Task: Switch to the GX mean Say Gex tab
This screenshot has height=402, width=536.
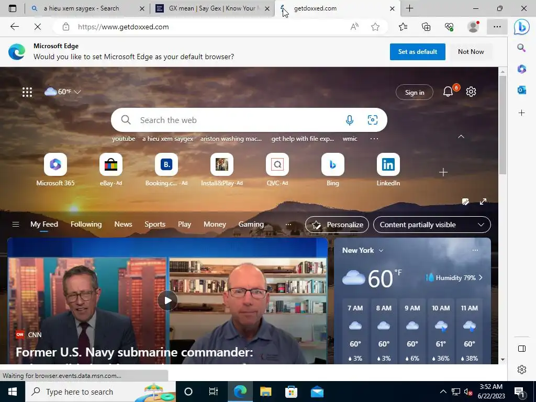Action: [x=212, y=8]
